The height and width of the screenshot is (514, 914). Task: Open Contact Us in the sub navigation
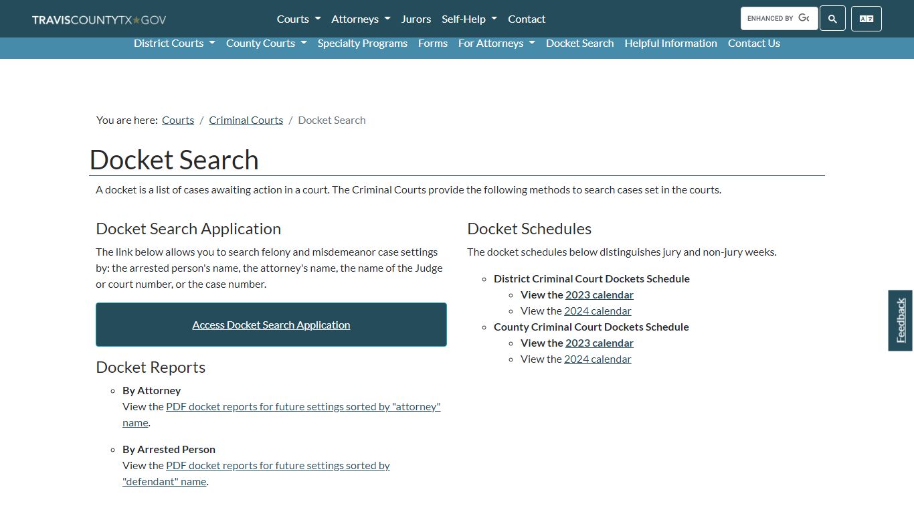[754, 43]
